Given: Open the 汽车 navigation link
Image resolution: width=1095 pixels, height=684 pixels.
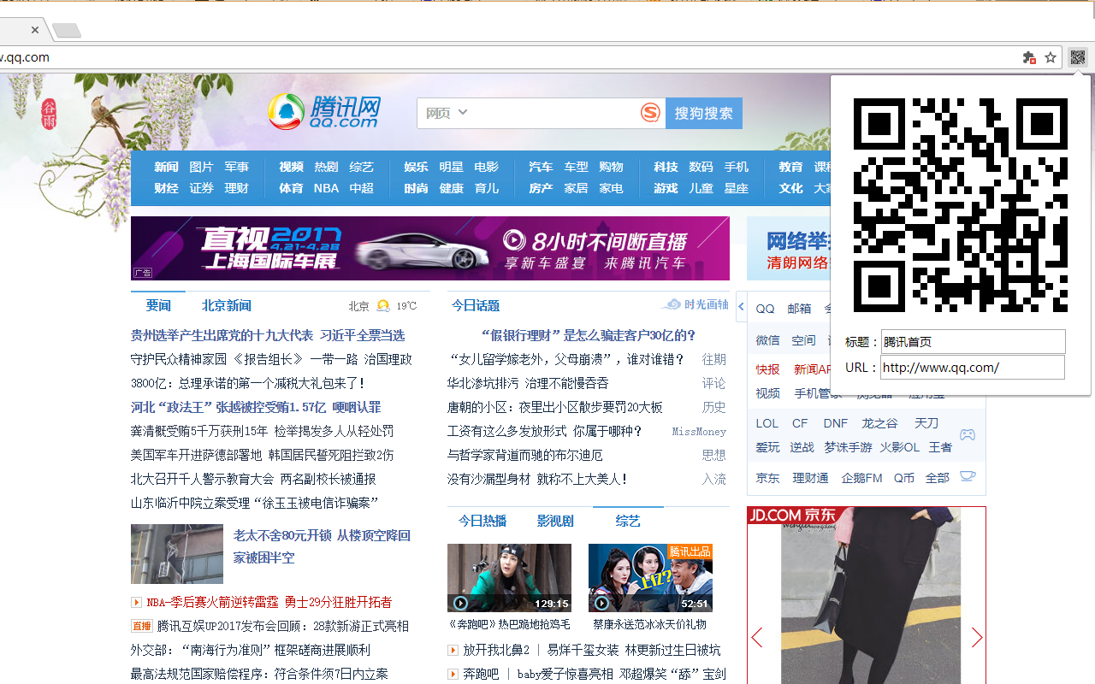Looking at the screenshot, I should coord(541,167).
